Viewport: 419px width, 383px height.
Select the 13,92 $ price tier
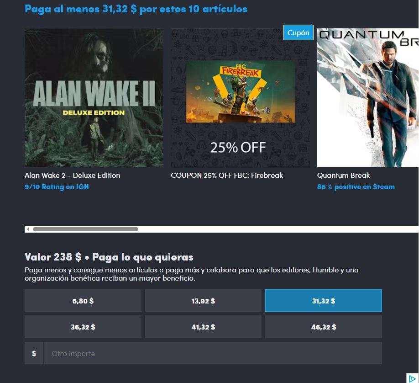tap(203, 301)
